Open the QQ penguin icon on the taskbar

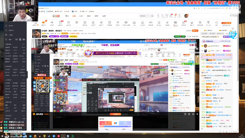pyautogui.click(x=40, y=136)
